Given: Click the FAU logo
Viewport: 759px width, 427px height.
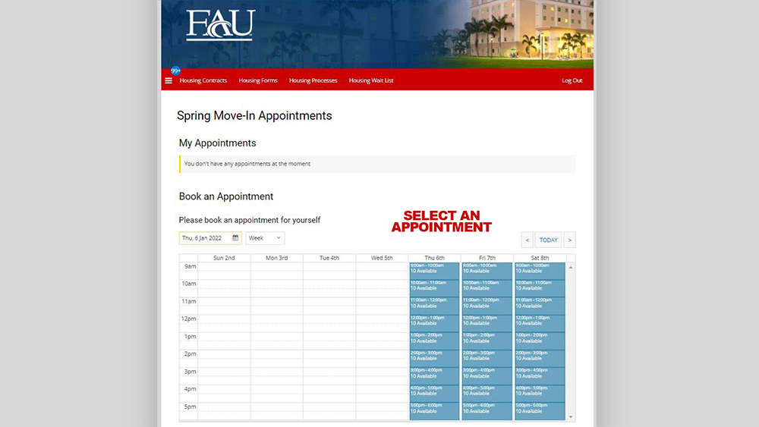Looking at the screenshot, I should (220, 26).
